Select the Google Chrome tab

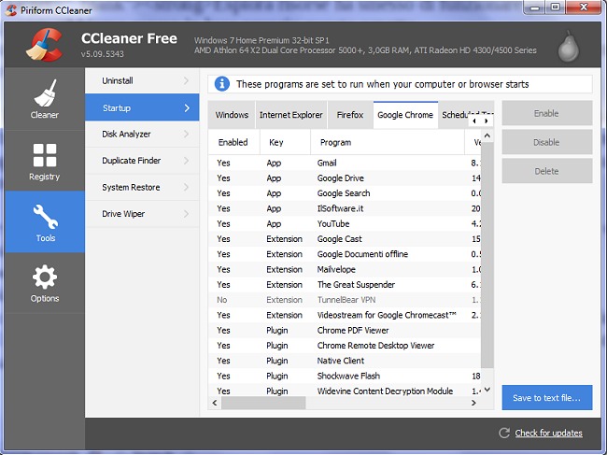click(x=405, y=115)
